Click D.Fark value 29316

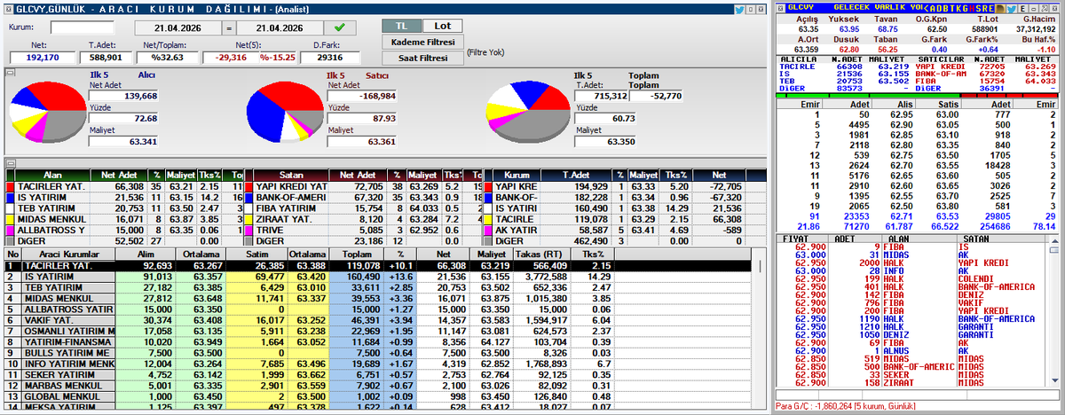pos(331,57)
